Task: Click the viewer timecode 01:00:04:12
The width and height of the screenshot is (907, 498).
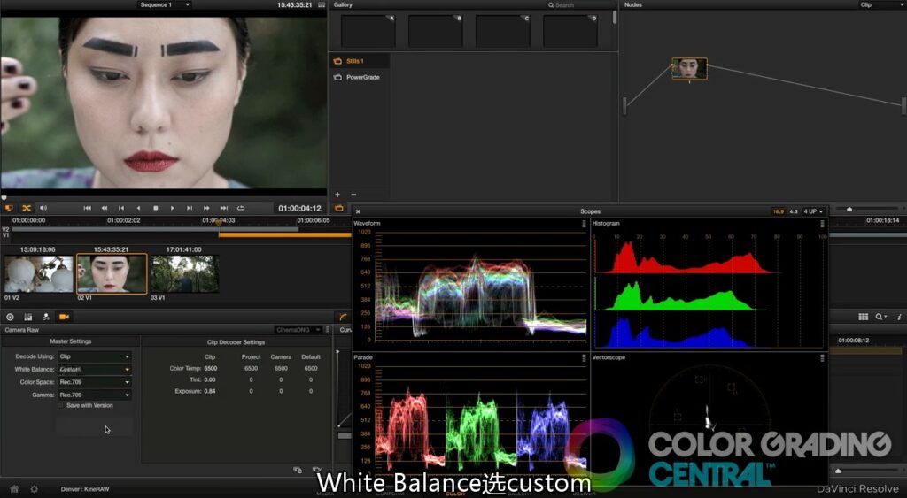Action: 299,208
